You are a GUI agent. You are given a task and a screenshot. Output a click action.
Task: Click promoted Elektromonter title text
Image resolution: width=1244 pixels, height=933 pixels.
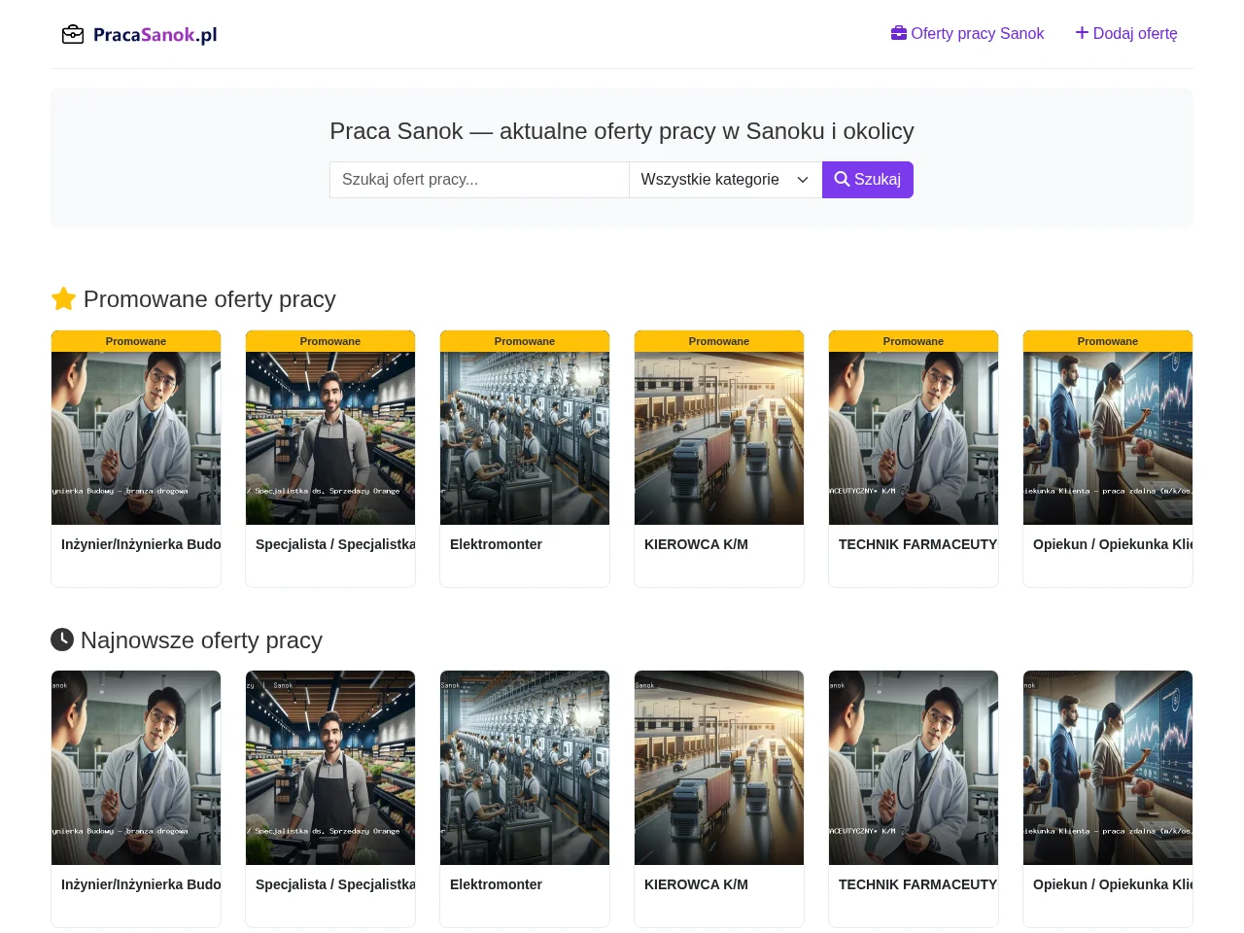[x=496, y=544]
